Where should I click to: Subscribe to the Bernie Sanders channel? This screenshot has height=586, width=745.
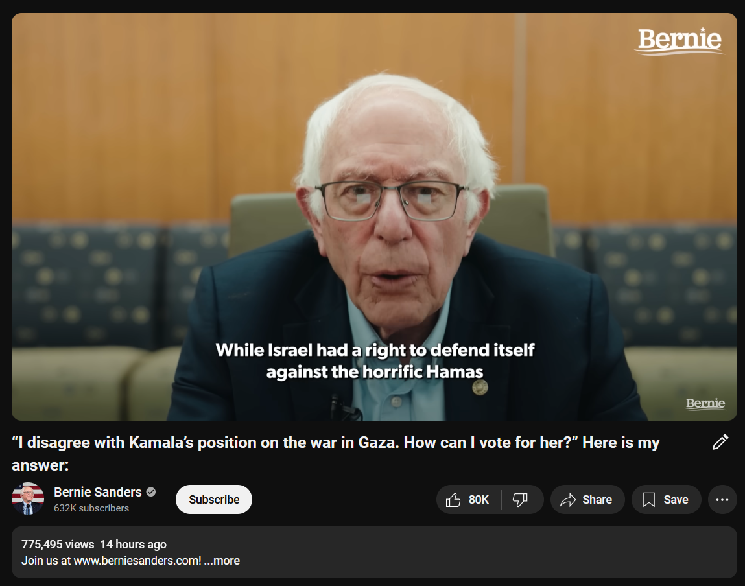[x=214, y=500]
